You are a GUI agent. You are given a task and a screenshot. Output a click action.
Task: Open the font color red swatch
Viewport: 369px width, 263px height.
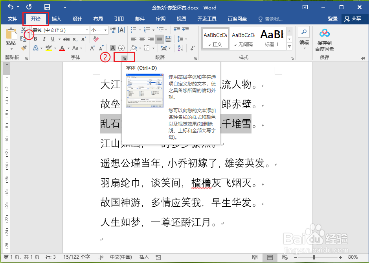[x=62, y=48]
